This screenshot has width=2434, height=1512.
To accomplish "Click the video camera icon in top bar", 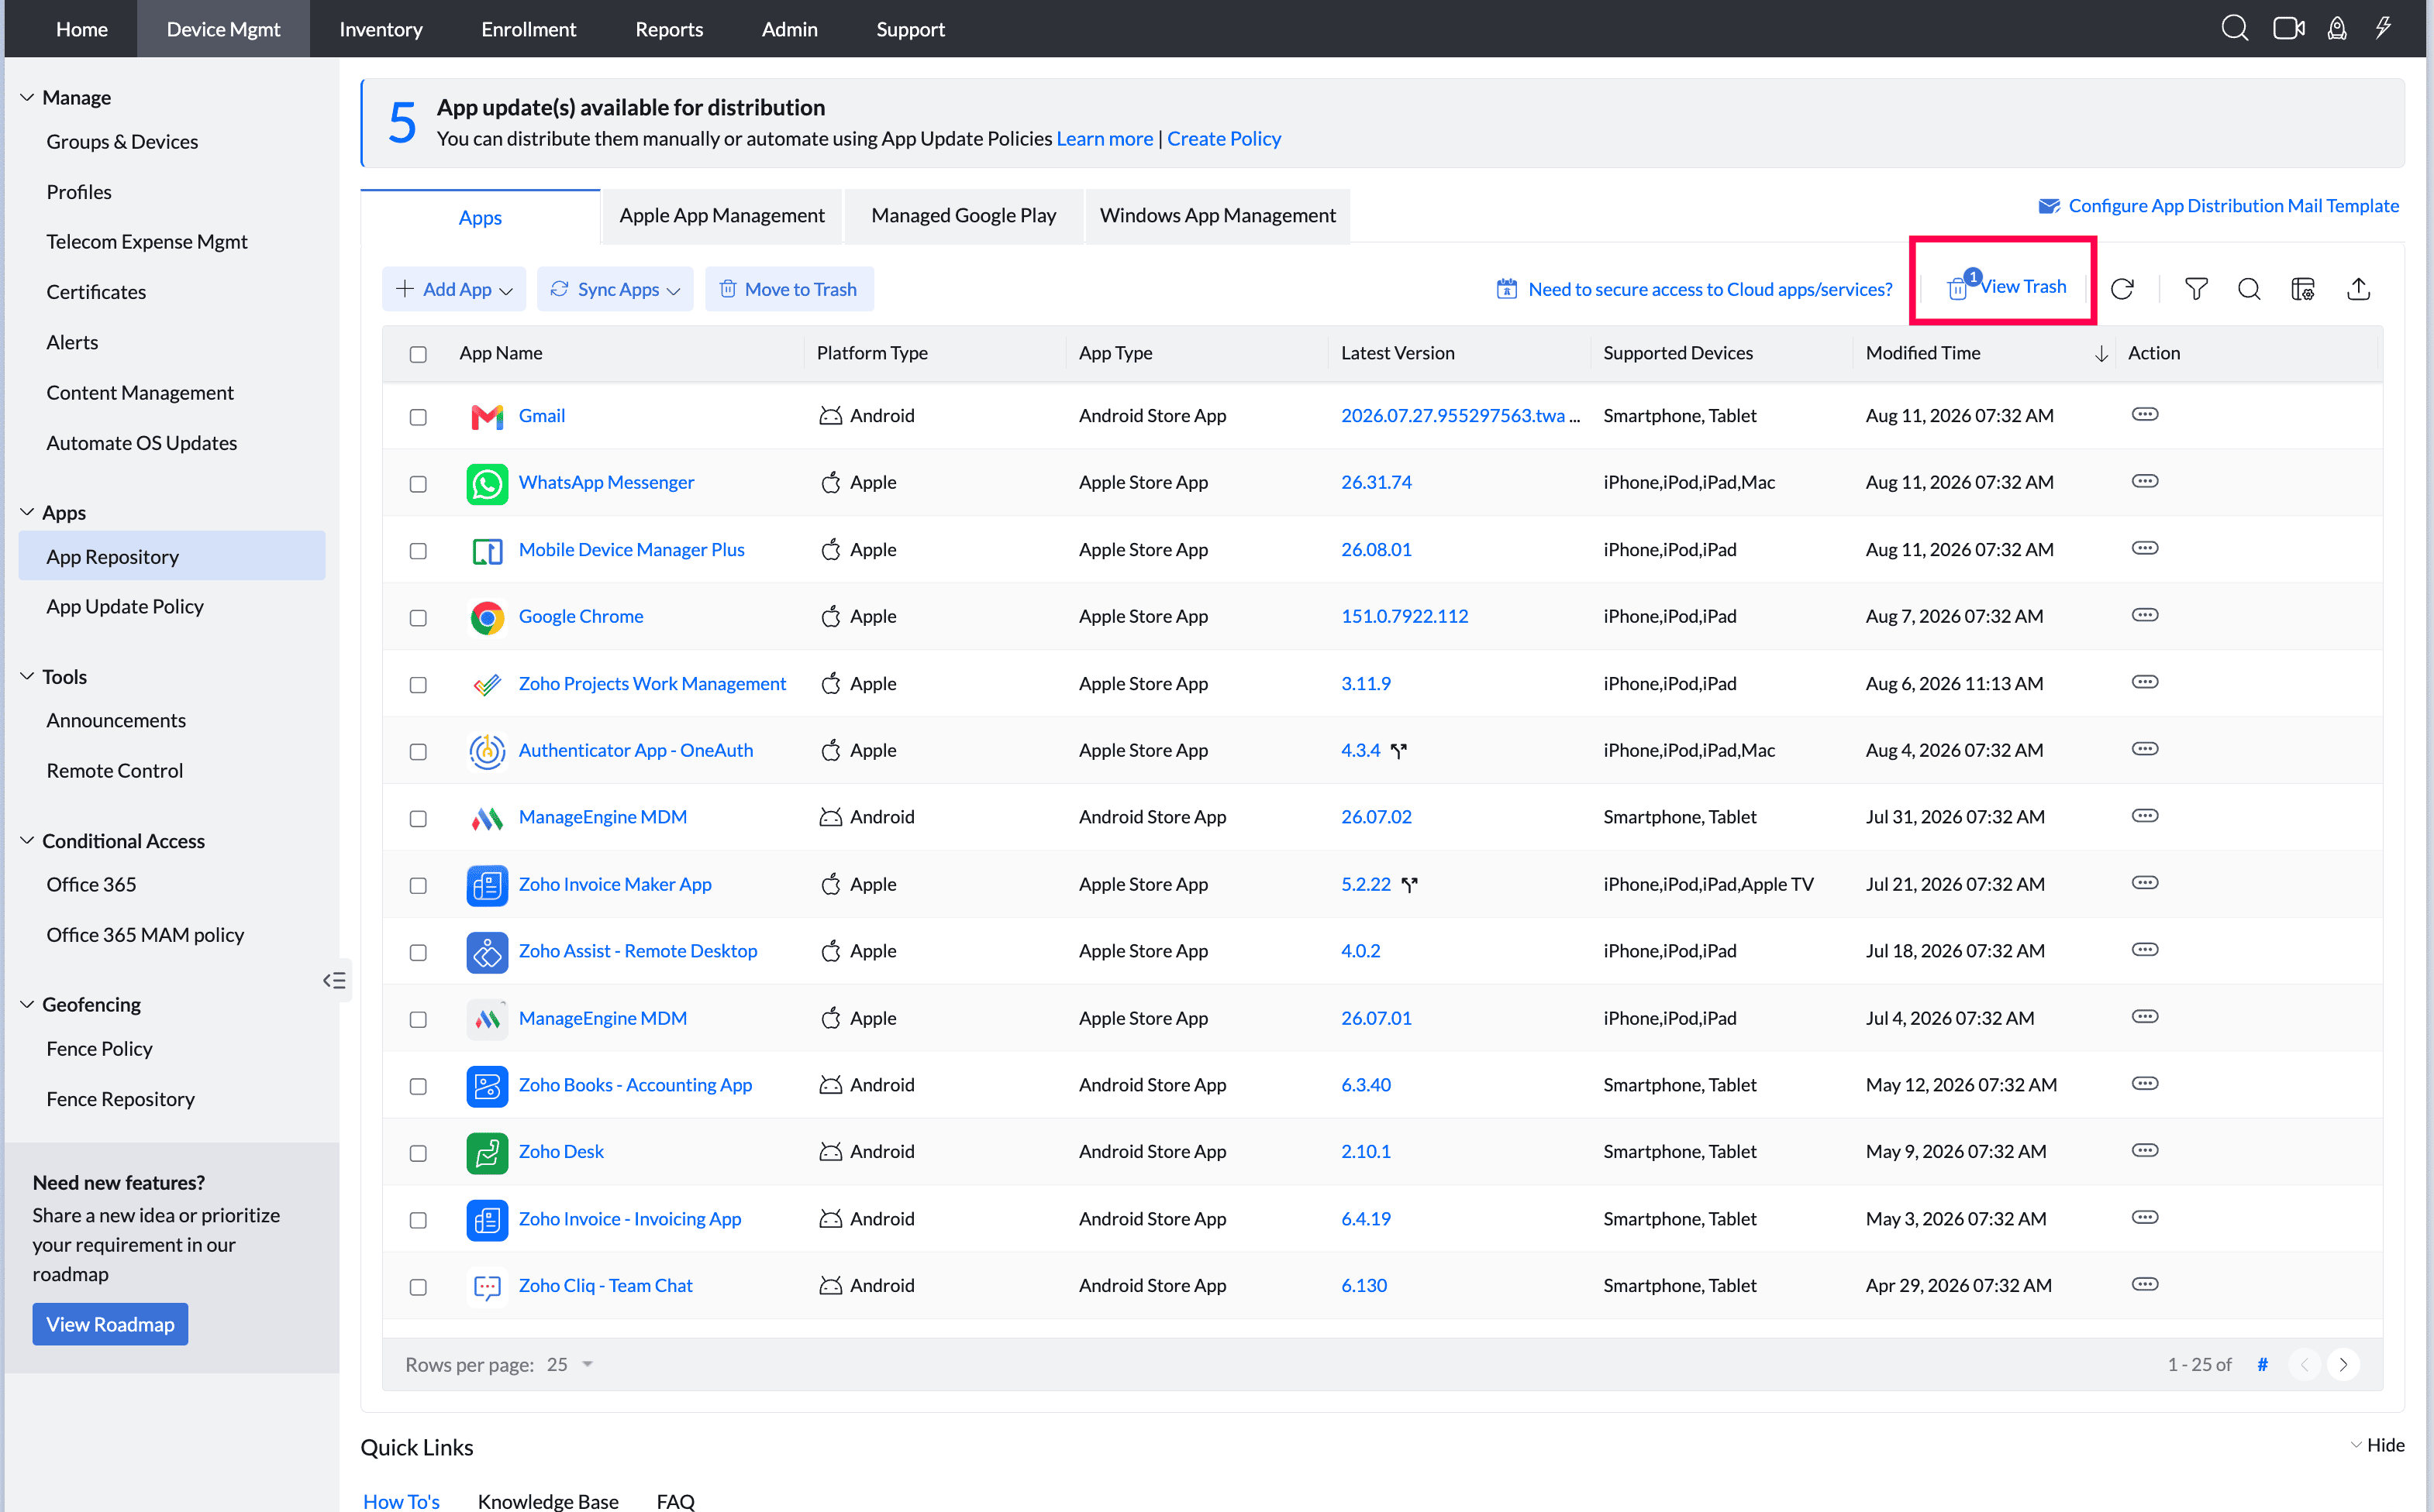I will [x=2288, y=28].
